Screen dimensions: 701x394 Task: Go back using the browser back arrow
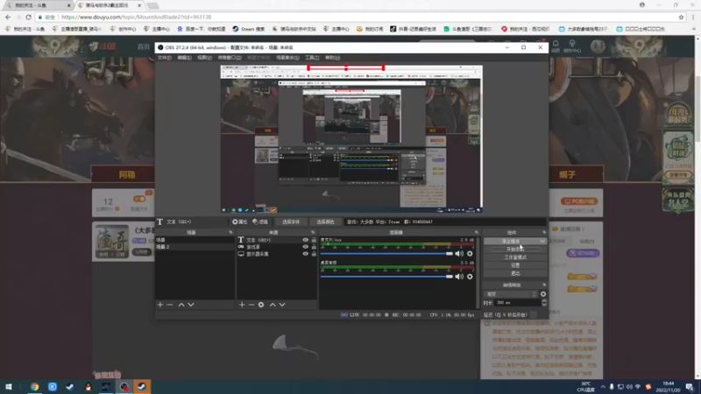(8, 17)
